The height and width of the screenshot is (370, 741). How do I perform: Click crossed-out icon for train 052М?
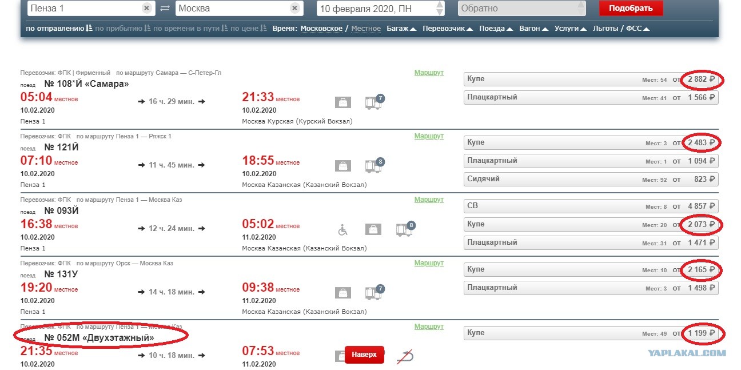[x=404, y=356]
